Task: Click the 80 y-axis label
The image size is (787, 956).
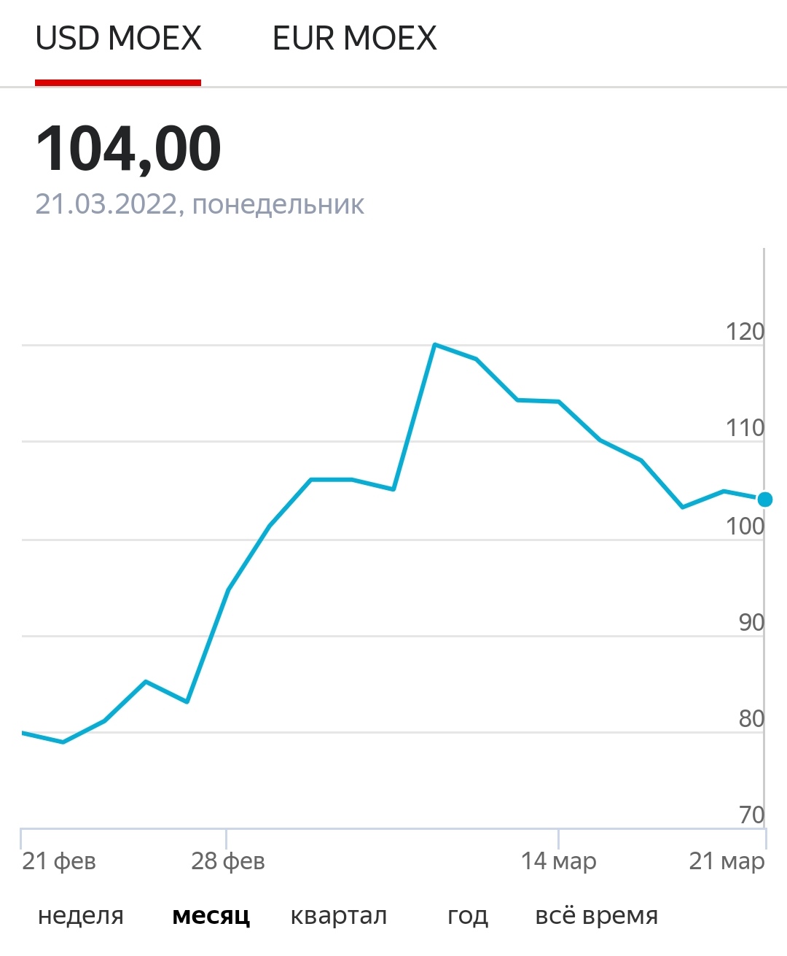Action: click(x=751, y=718)
